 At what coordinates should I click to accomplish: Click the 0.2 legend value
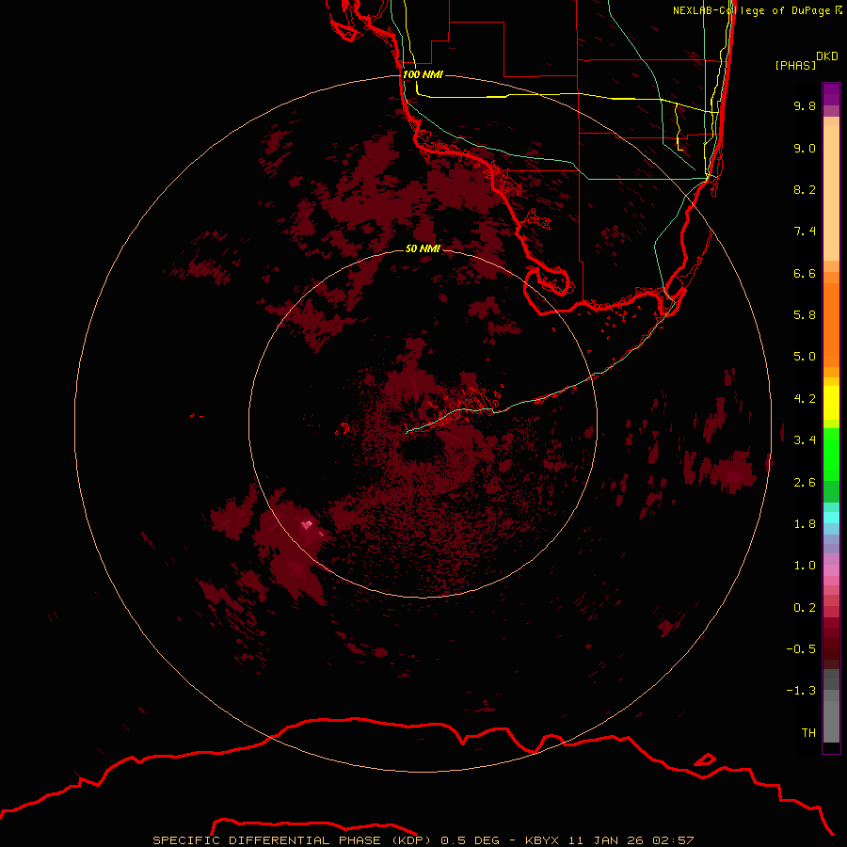[x=805, y=608]
